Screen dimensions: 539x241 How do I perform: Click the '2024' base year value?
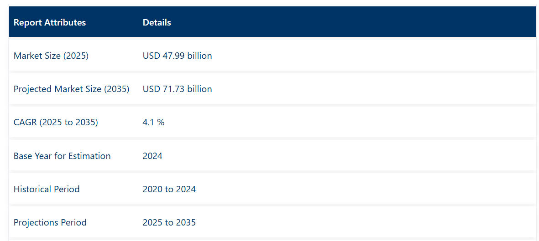click(x=152, y=156)
